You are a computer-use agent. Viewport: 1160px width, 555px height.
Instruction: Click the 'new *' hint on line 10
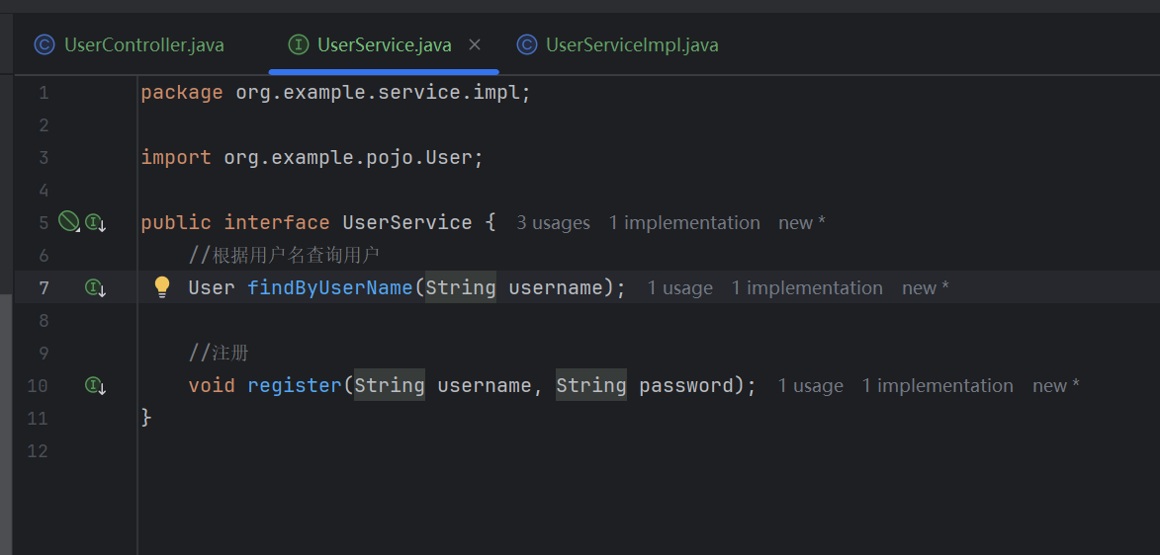(x=1056, y=386)
